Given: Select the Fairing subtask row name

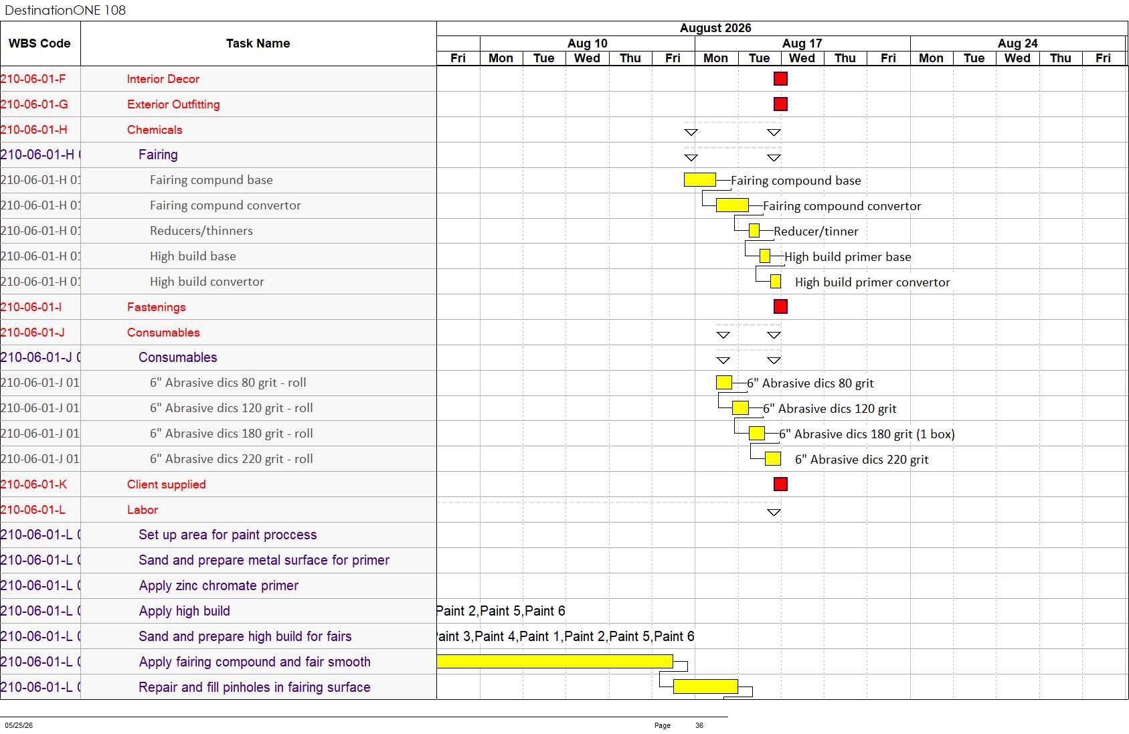Looking at the screenshot, I should click(158, 155).
